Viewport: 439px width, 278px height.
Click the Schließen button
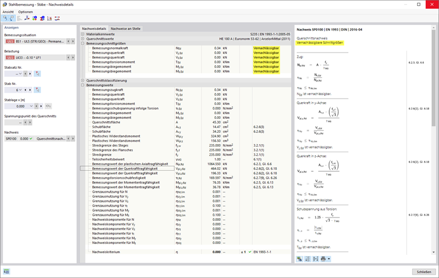point(424,272)
